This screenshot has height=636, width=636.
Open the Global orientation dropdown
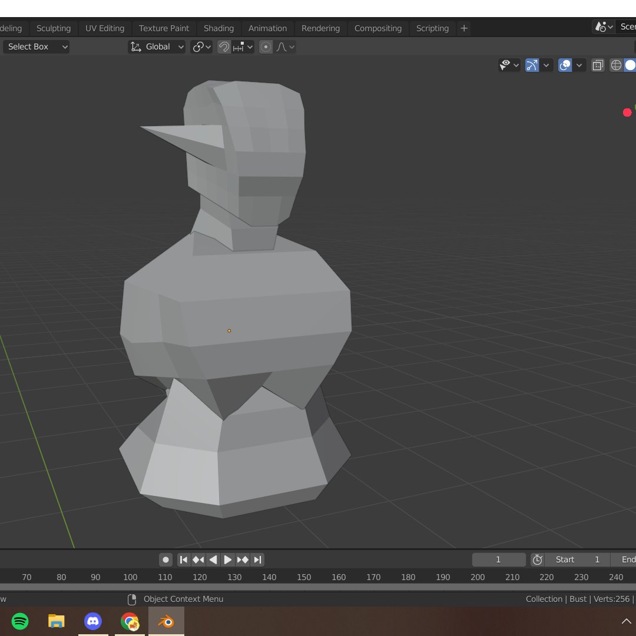pos(157,47)
